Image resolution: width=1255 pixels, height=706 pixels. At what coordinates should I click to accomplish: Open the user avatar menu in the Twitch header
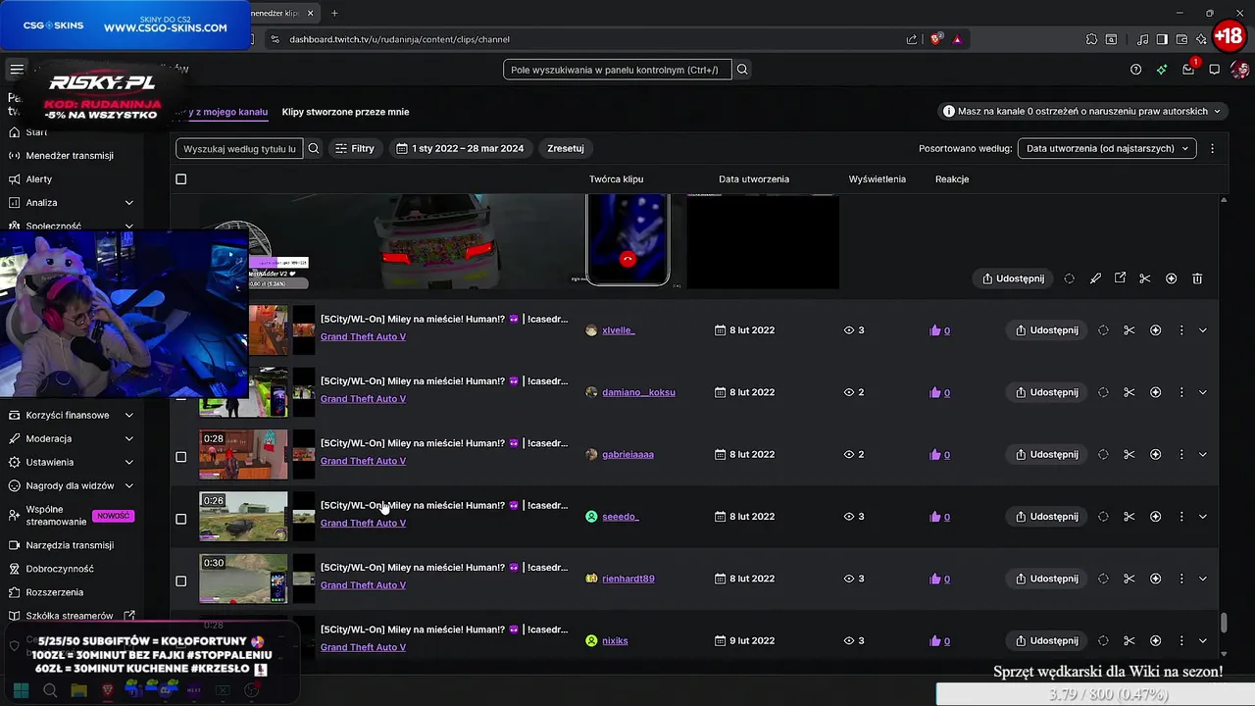click(1239, 70)
